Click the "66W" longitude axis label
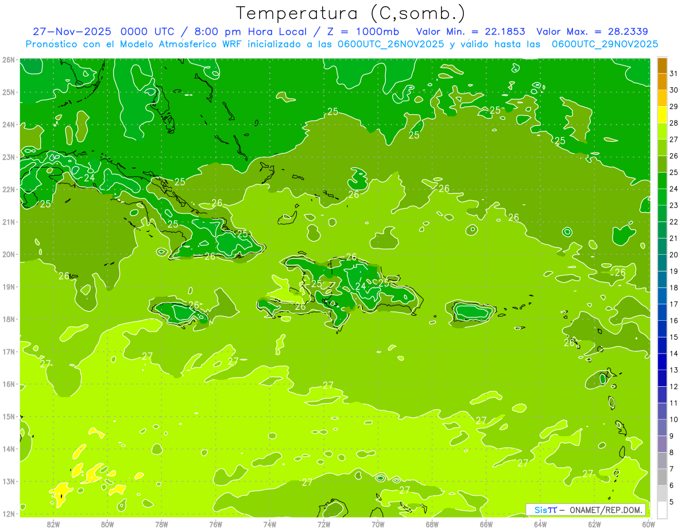689x532 pixels. [x=486, y=523]
